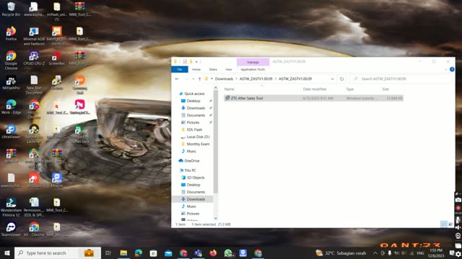Show hidden system tray icons

pos(375,253)
